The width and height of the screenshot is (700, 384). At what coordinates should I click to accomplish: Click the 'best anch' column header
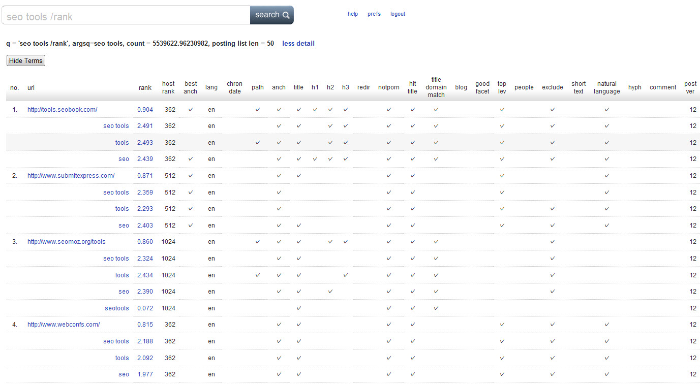tap(191, 87)
